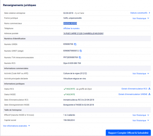This screenshot has height=136, width=153.
Task: Click the green check beside INSCRITE au greffe
Action: (65, 89)
